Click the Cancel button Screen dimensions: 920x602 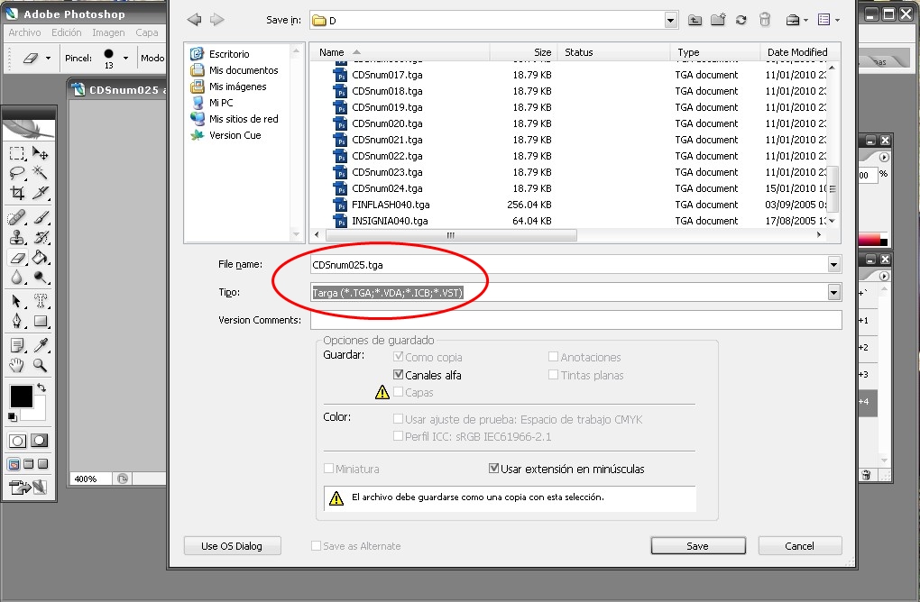(800, 546)
